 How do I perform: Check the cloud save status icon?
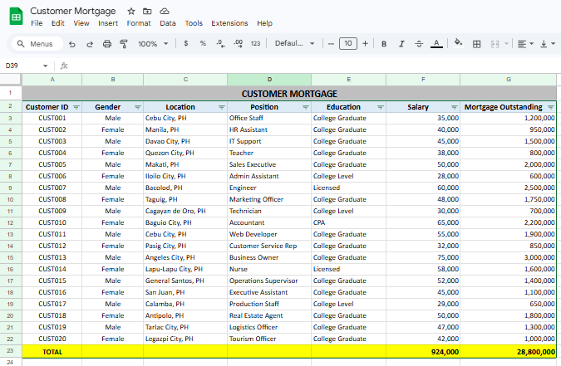click(165, 12)
